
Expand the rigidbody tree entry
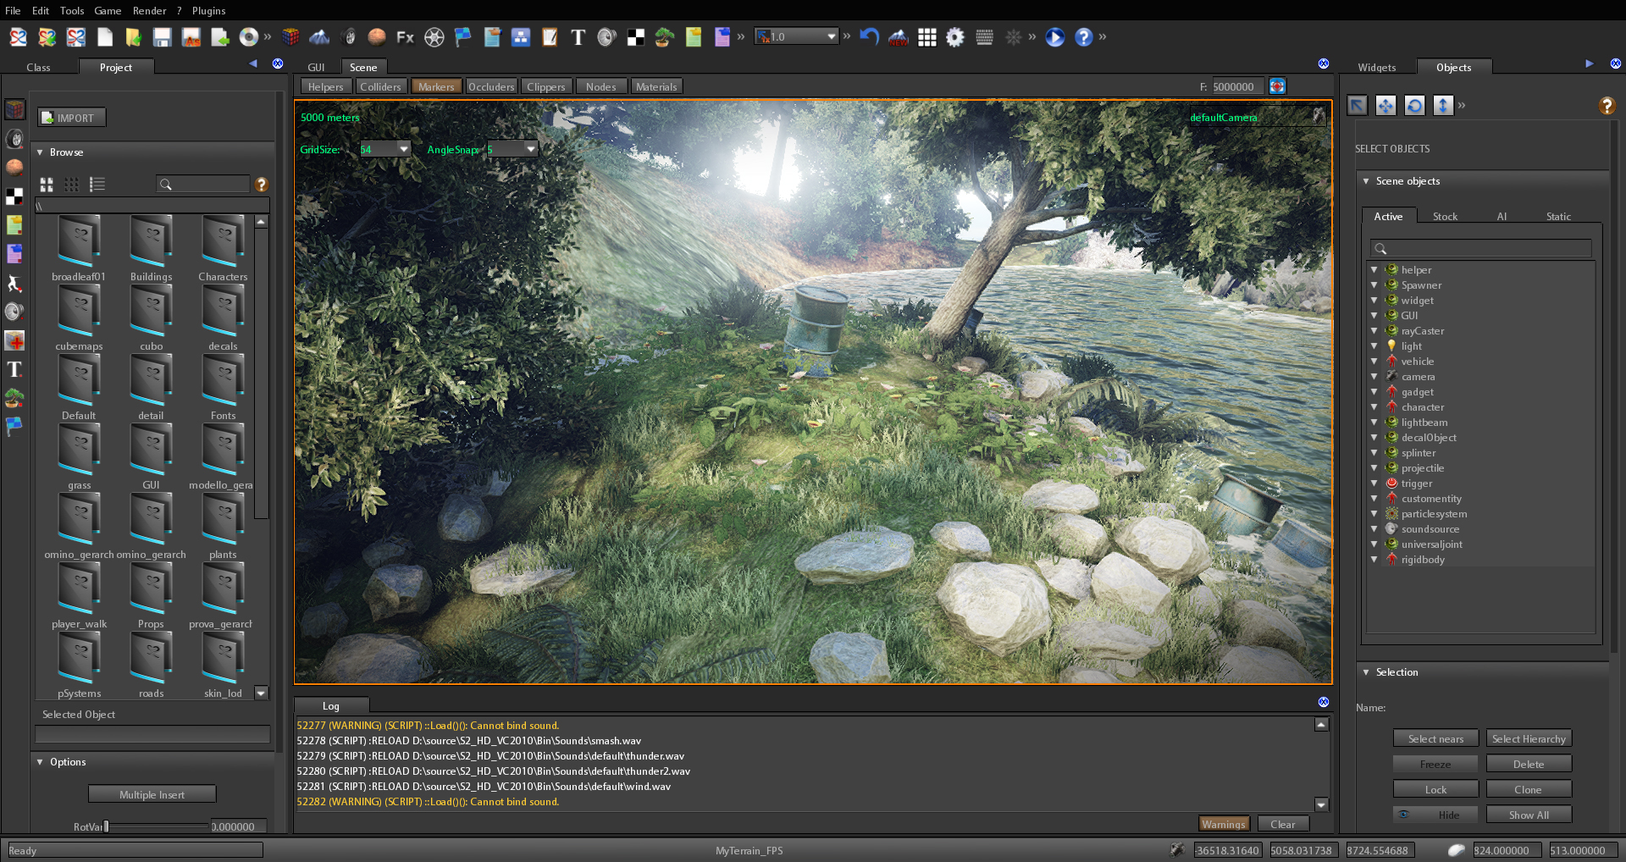point(1374,559)
